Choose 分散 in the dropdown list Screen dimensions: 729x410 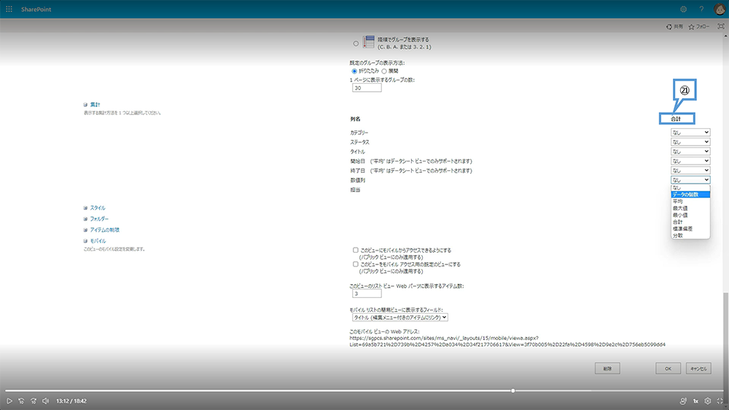coord(690,235)
